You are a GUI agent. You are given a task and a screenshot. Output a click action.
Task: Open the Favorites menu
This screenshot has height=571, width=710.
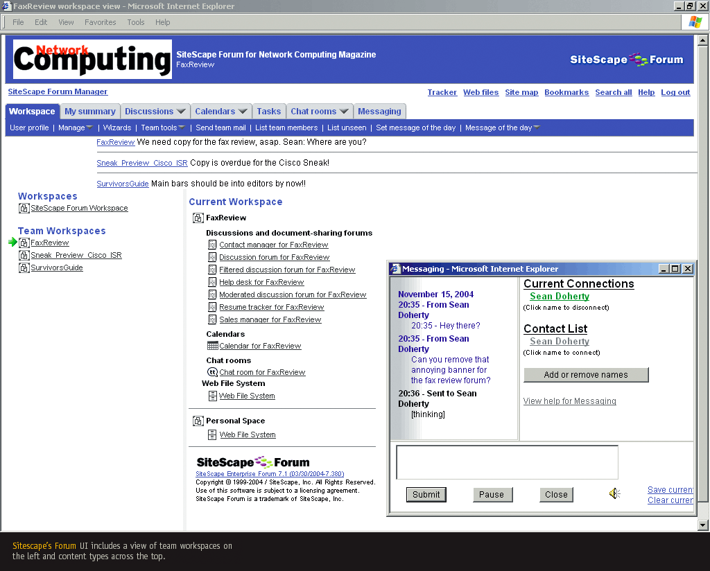(x=101, y=22)
